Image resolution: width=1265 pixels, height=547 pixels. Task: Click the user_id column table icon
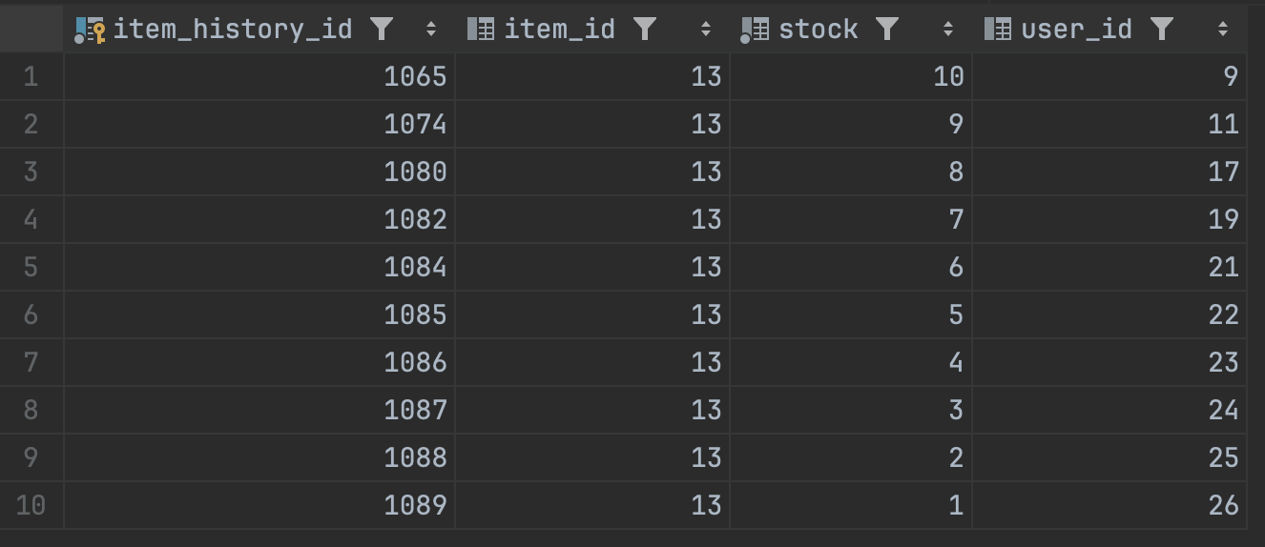tap(998, 30)
